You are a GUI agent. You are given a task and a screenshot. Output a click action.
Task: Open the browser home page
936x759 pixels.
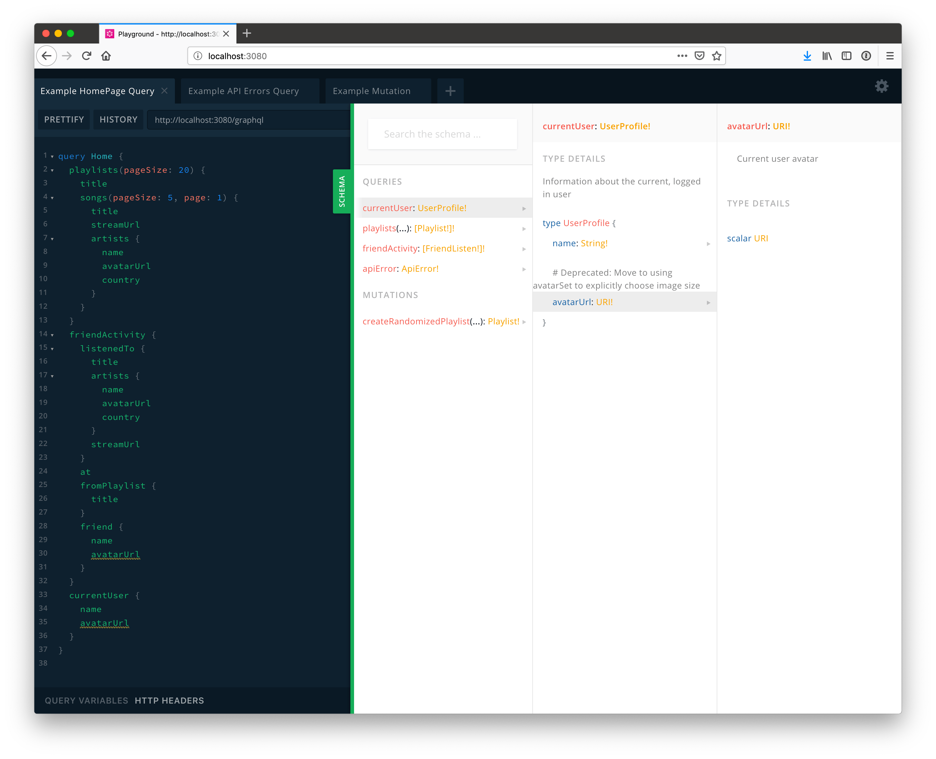[x=106, y=56]
